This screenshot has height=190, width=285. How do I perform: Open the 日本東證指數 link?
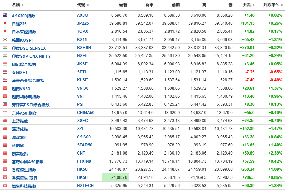pos(24,32)
